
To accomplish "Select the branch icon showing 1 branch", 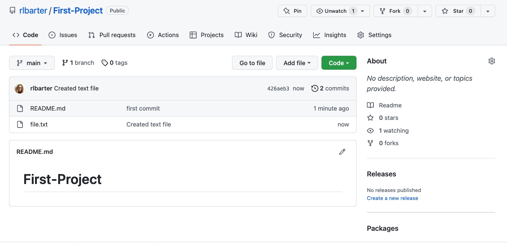I will tap(65, 63).
